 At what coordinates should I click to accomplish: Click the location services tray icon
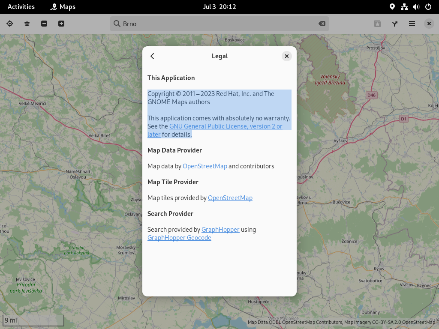click(392, 7)
